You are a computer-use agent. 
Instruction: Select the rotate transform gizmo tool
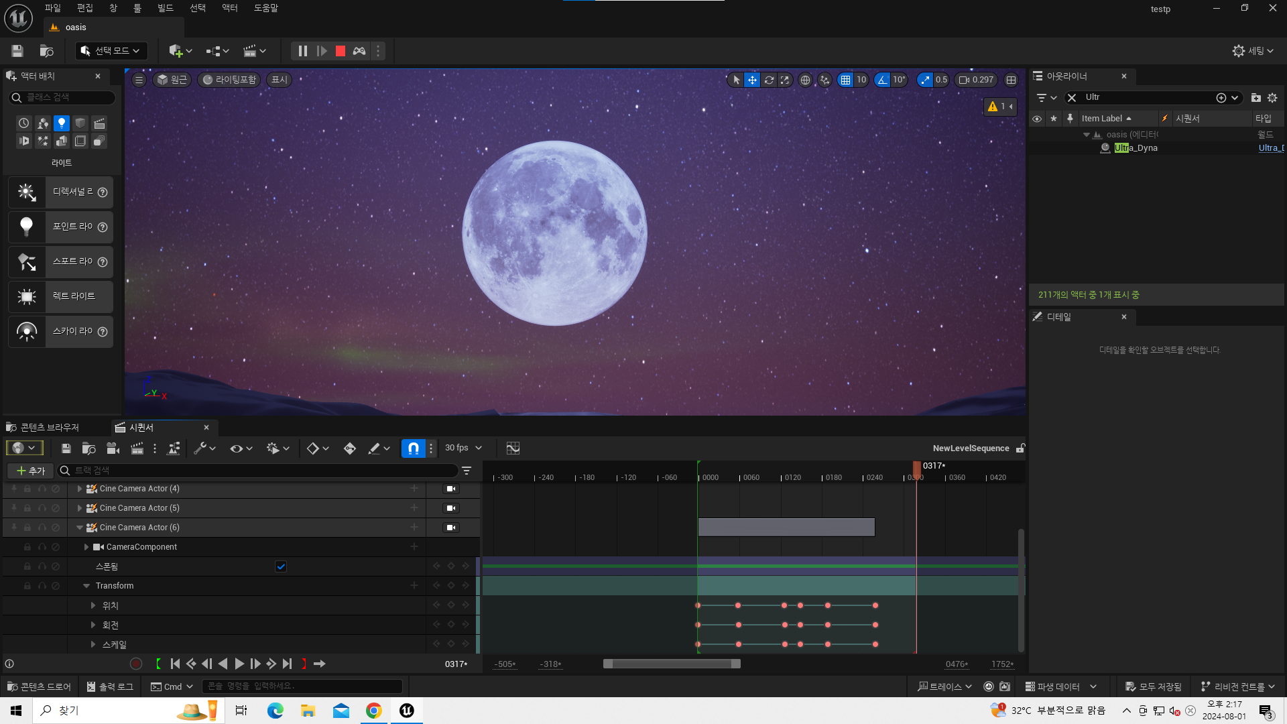pyautogui.click(x=769, y=80)
